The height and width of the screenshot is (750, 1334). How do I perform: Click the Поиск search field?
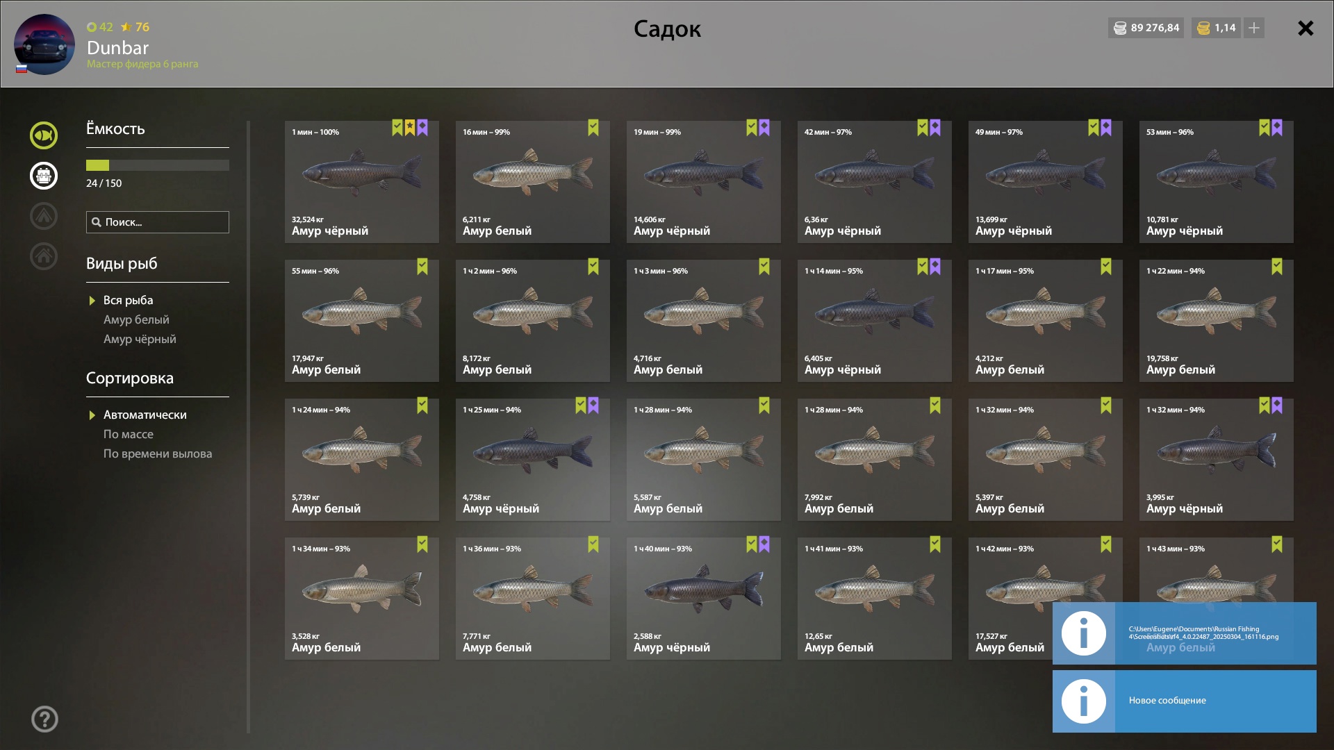158,222
